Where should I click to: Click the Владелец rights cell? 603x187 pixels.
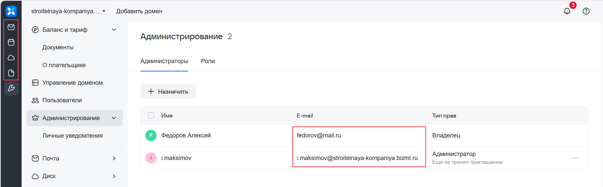point(446,135)
